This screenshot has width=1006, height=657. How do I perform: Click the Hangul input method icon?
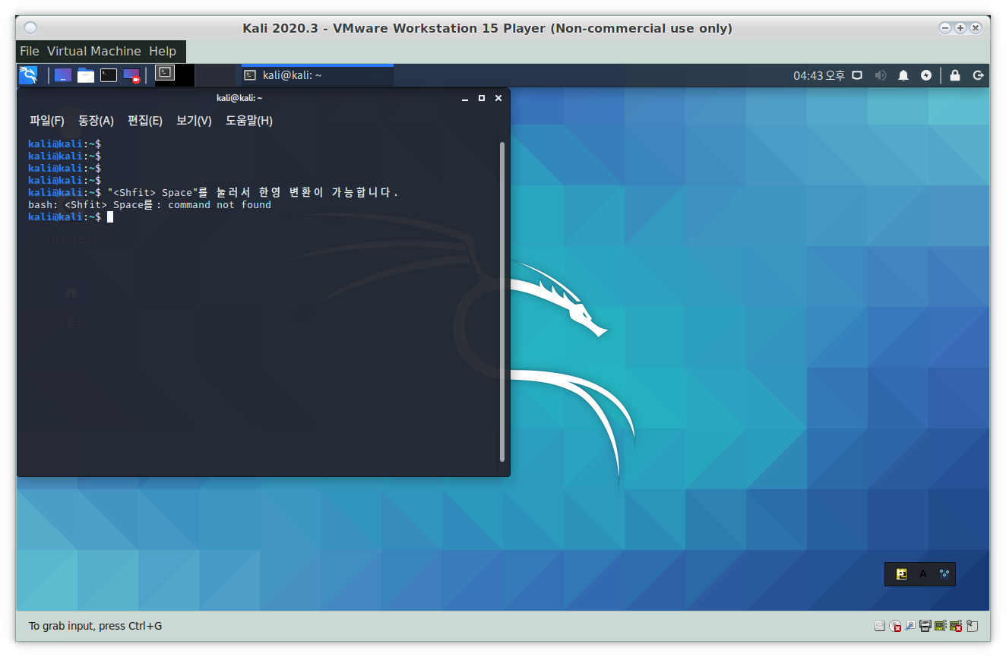[x=902, y=574]
